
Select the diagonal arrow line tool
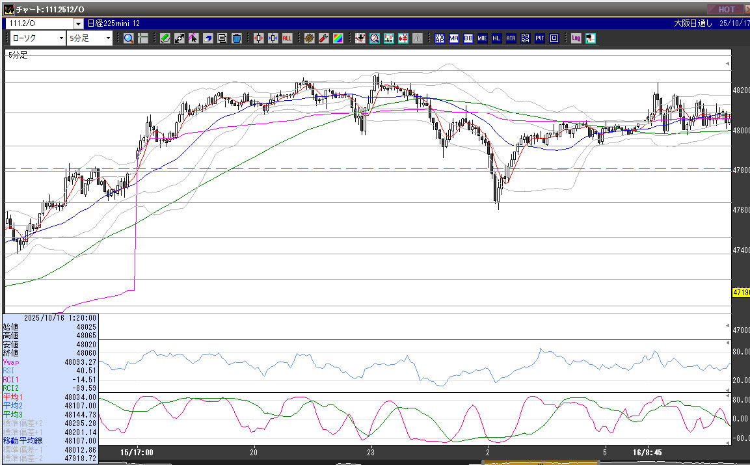tap(180, 38)
